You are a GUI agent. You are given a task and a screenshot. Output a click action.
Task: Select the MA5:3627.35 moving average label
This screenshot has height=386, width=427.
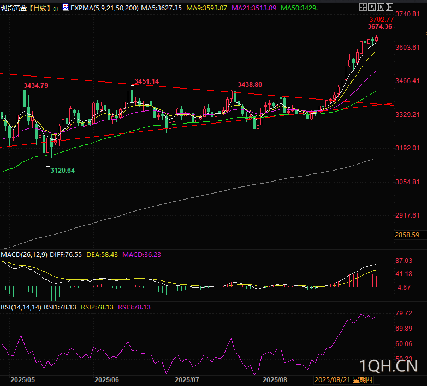pos(162,9)
